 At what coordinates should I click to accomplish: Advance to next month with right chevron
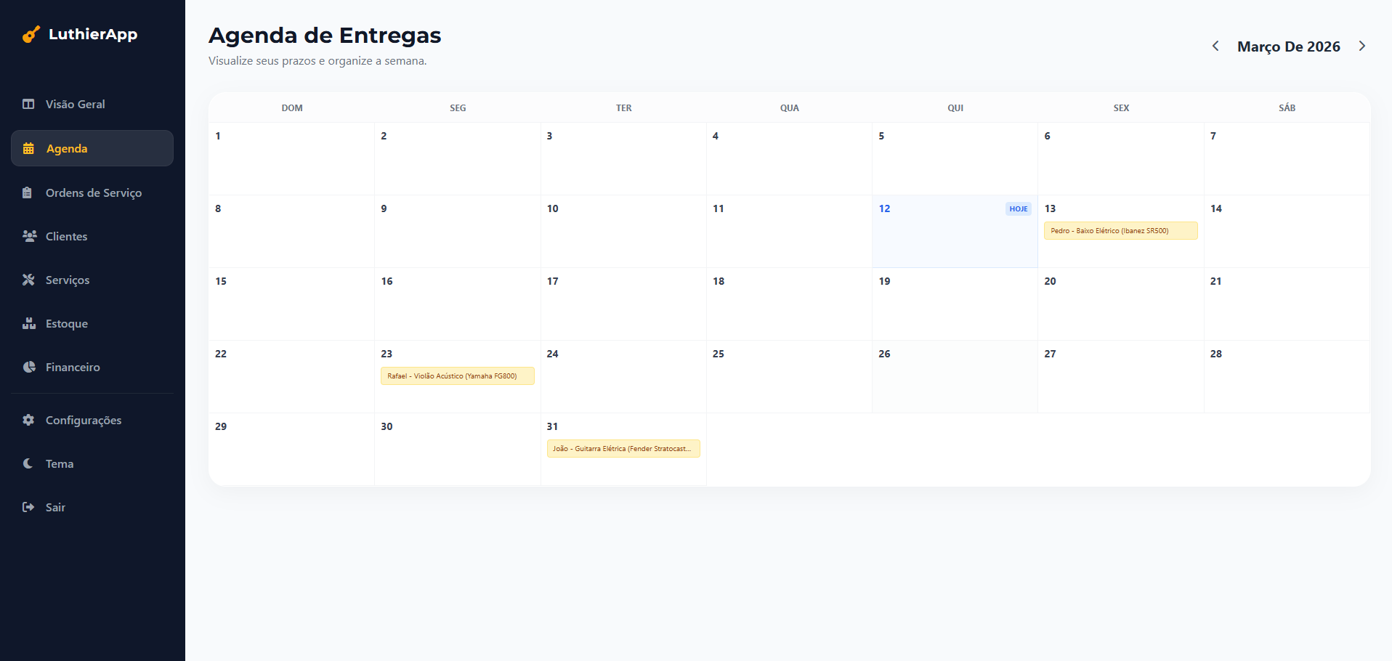[x=1362, y=46]
